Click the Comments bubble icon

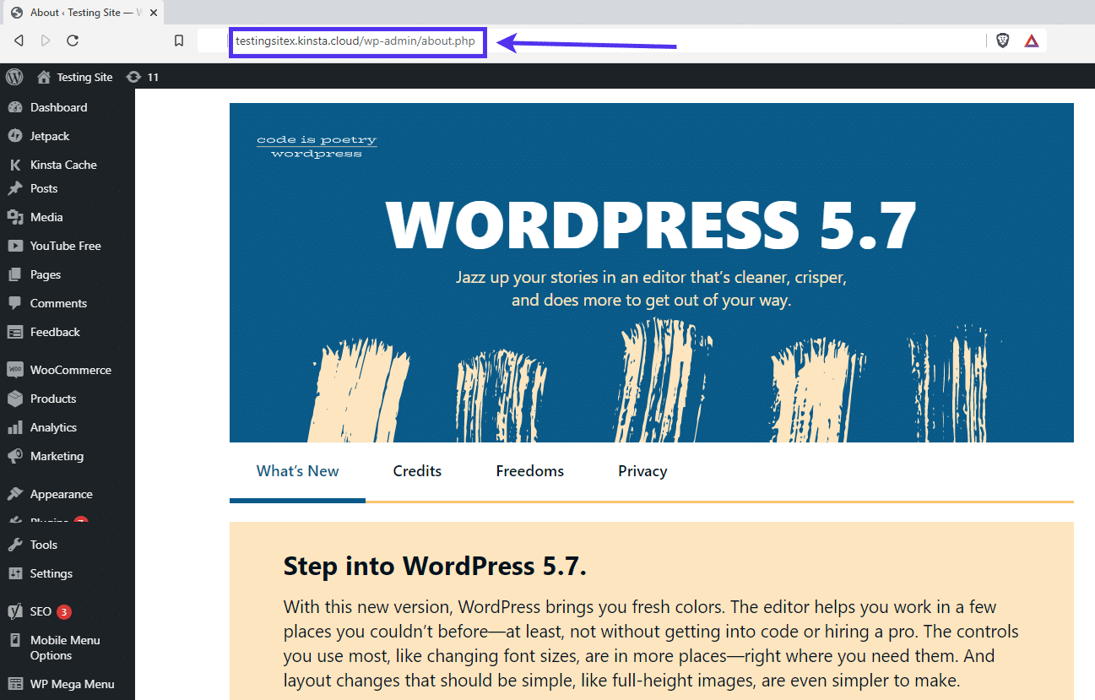tap(14, 303)
